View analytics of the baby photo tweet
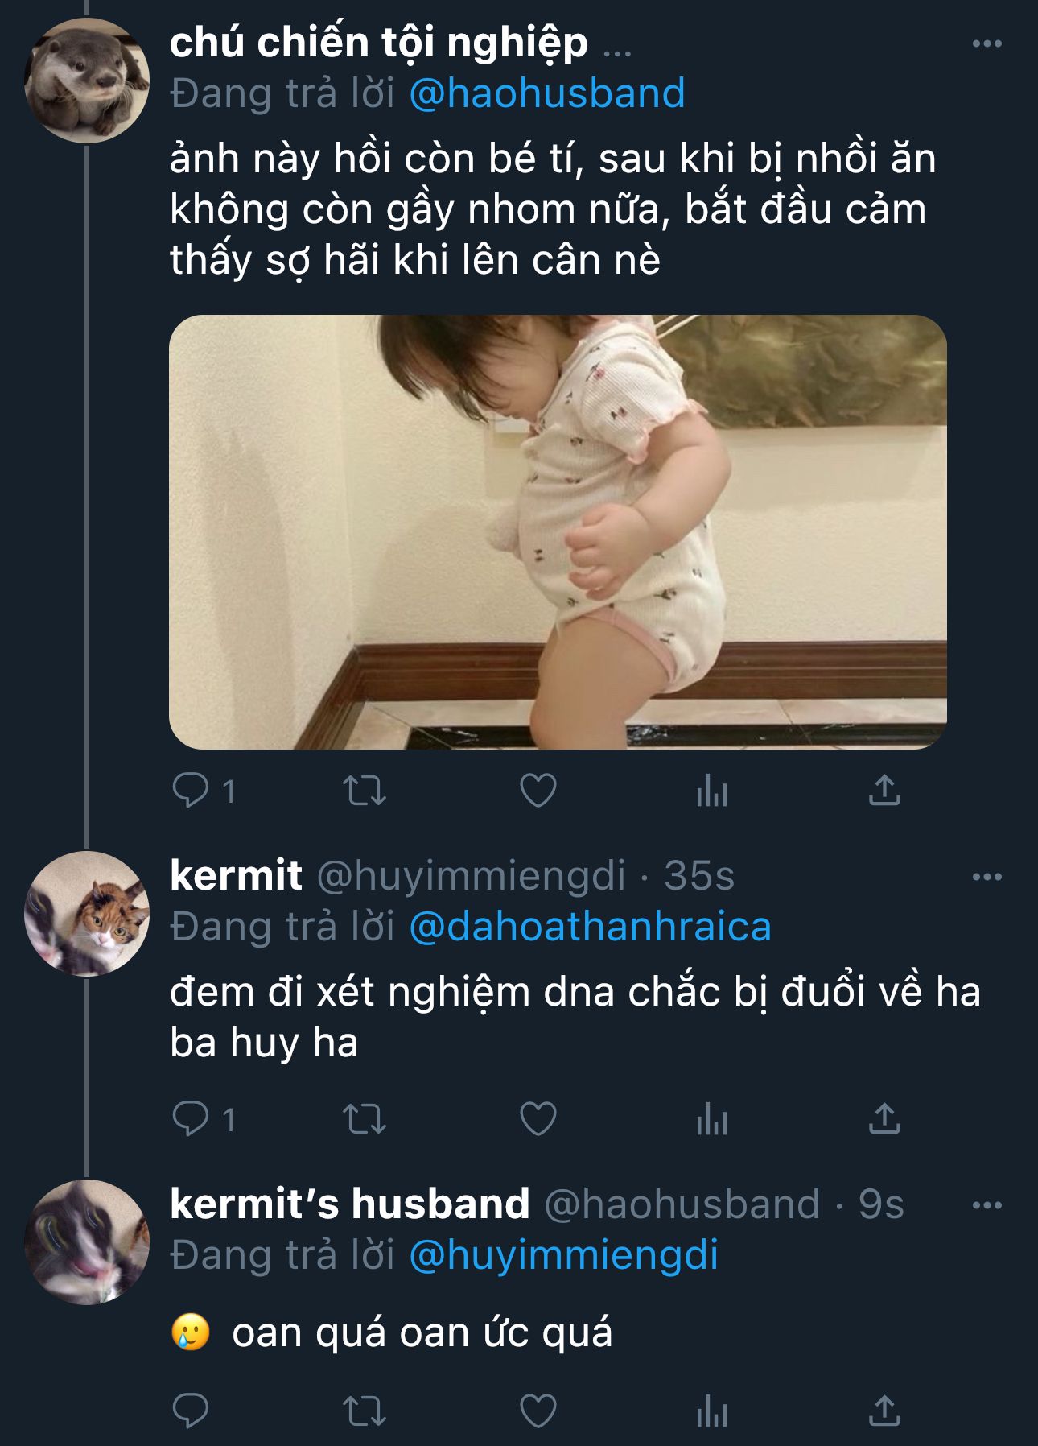 pyautogui.click(x=712, y=791)
